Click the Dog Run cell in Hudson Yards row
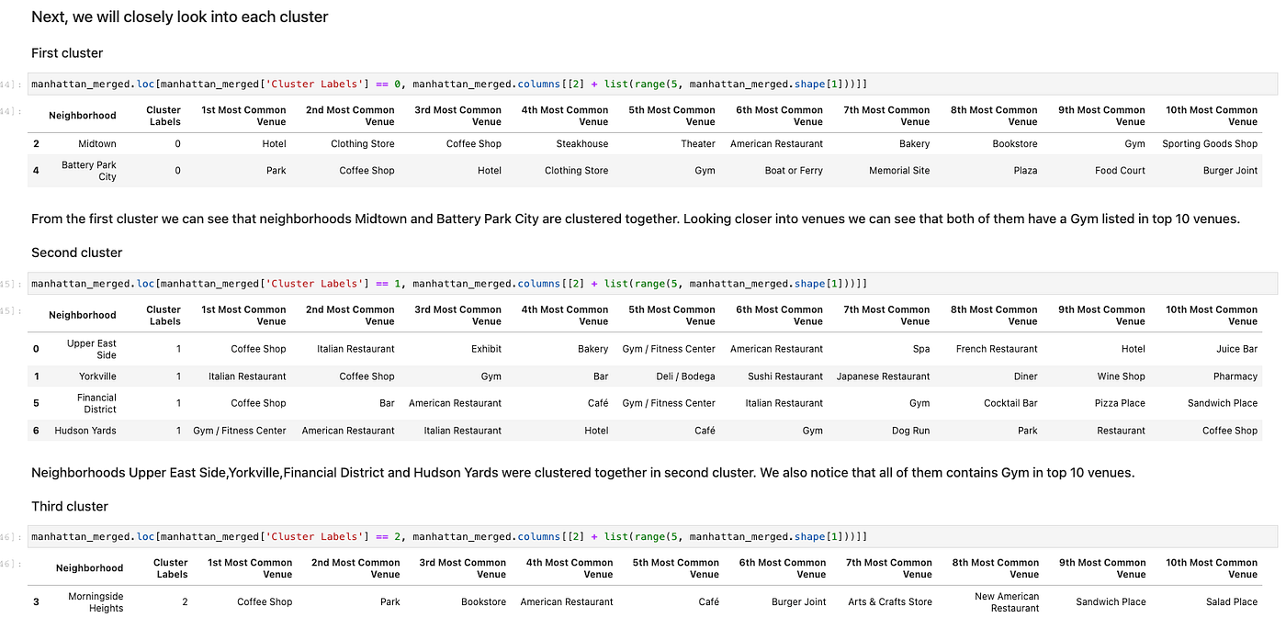Screen dimensions: 1286x640 [910, 431]
